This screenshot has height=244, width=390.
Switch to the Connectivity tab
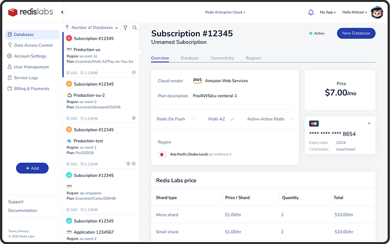coord(222,58)
